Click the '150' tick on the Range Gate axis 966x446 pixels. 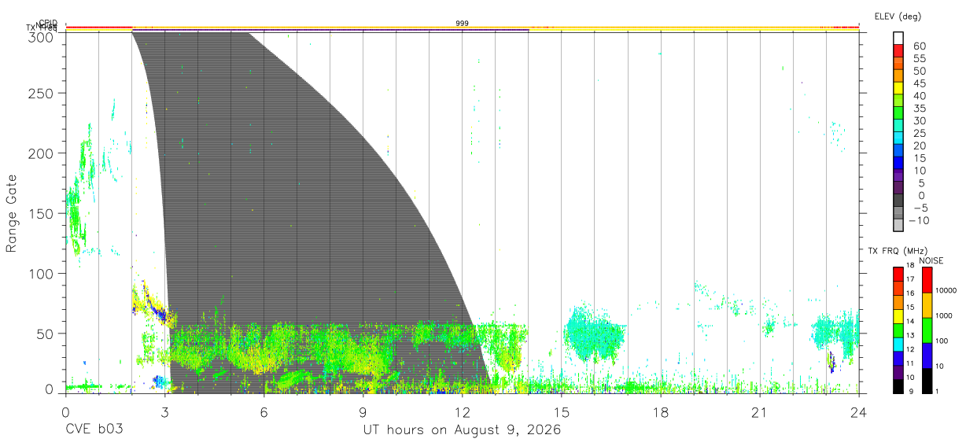(x=42, y=213)
